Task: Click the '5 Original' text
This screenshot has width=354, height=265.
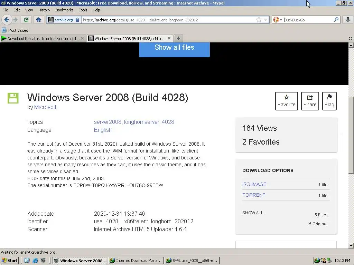Action: tap(318, 224)
